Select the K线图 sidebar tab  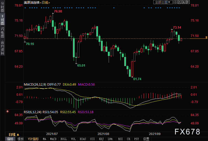point(2,20)
